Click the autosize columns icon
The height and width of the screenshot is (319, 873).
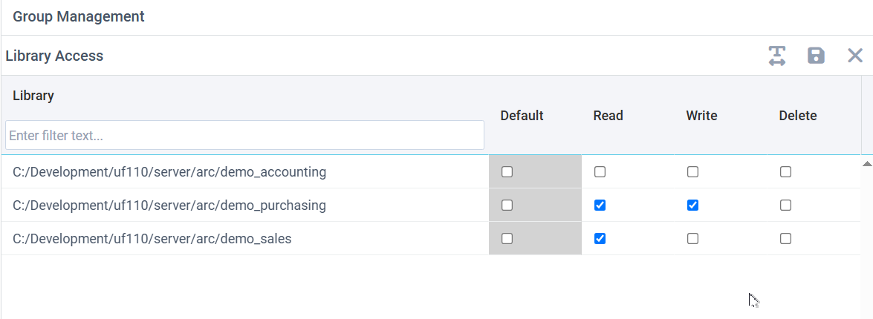[776, 56]
